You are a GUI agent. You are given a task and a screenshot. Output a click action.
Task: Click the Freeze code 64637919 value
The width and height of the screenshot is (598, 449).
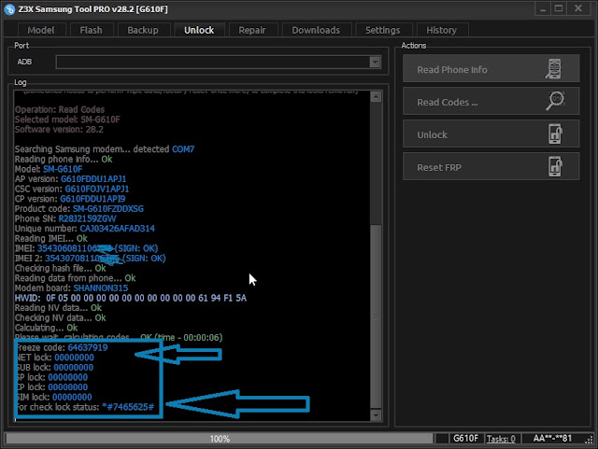(88, 347)
